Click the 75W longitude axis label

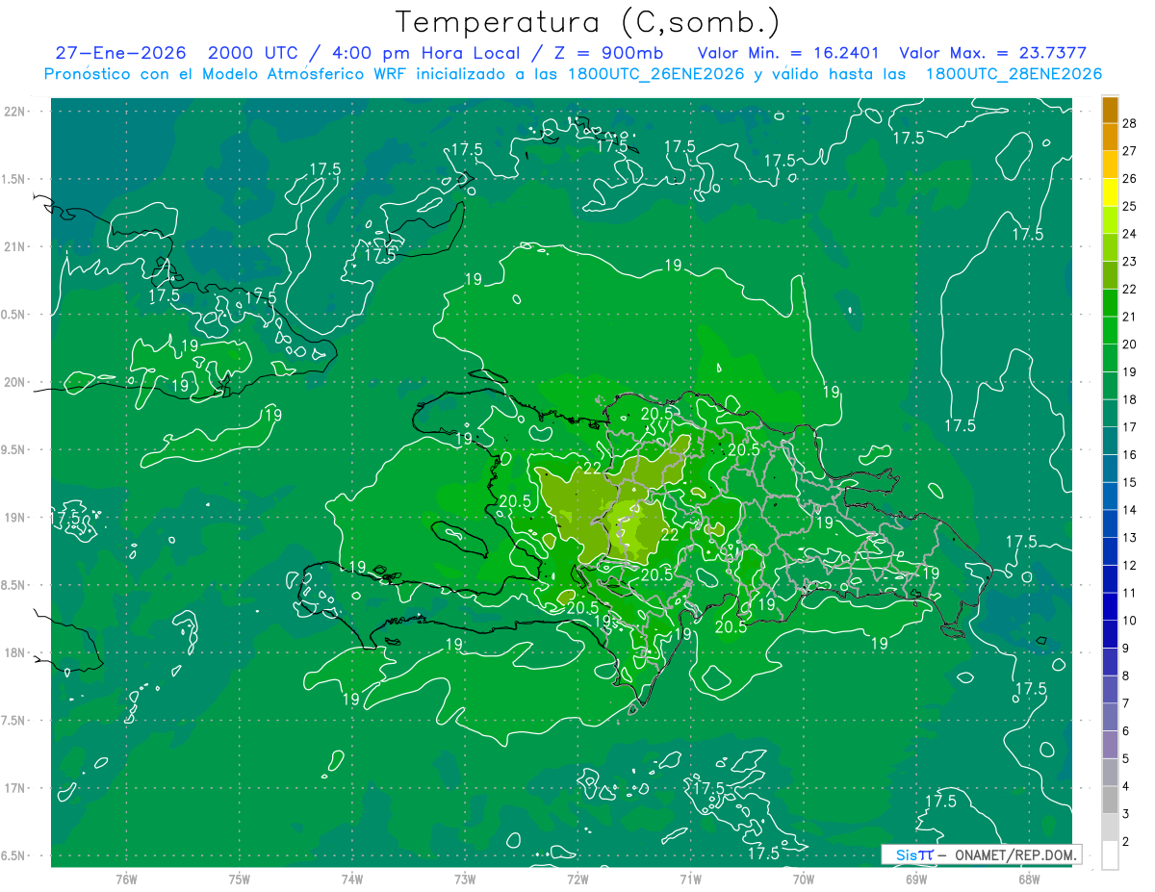tap(239, 879)
